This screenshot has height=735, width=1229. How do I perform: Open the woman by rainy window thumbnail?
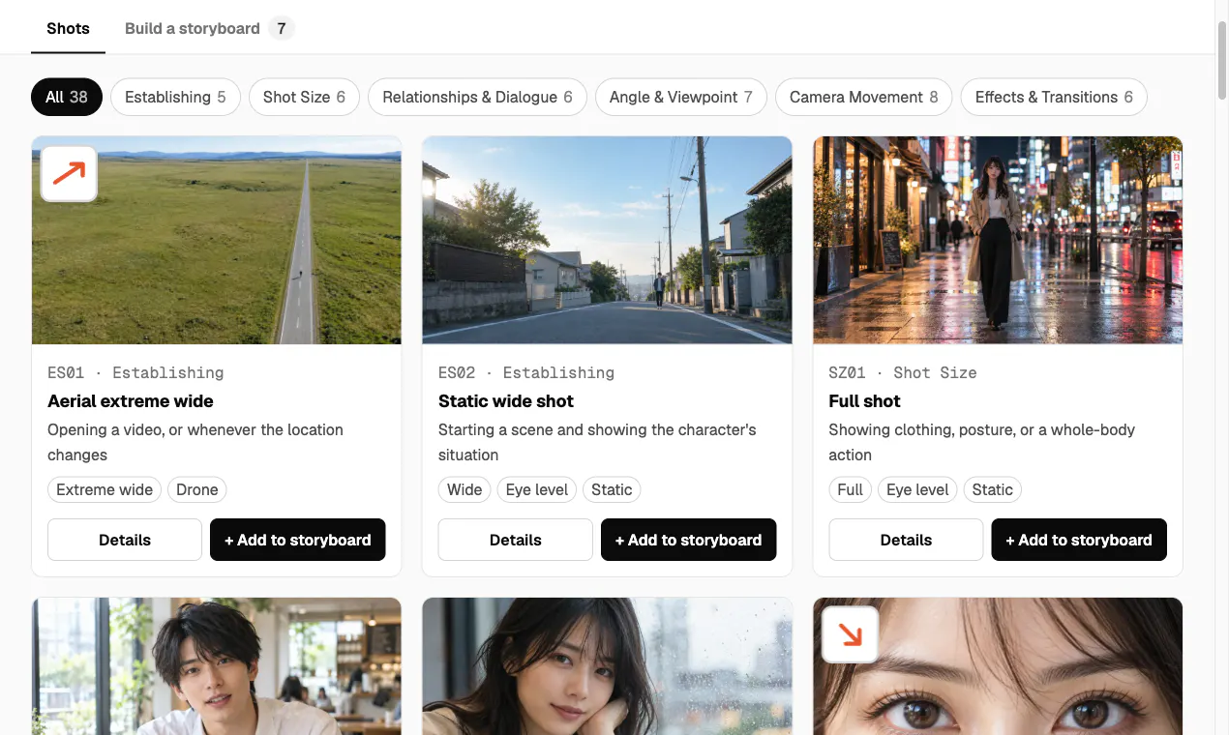tap(608, 666)
